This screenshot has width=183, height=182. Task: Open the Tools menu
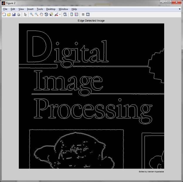pyautogui.click(x=40, y=9)
